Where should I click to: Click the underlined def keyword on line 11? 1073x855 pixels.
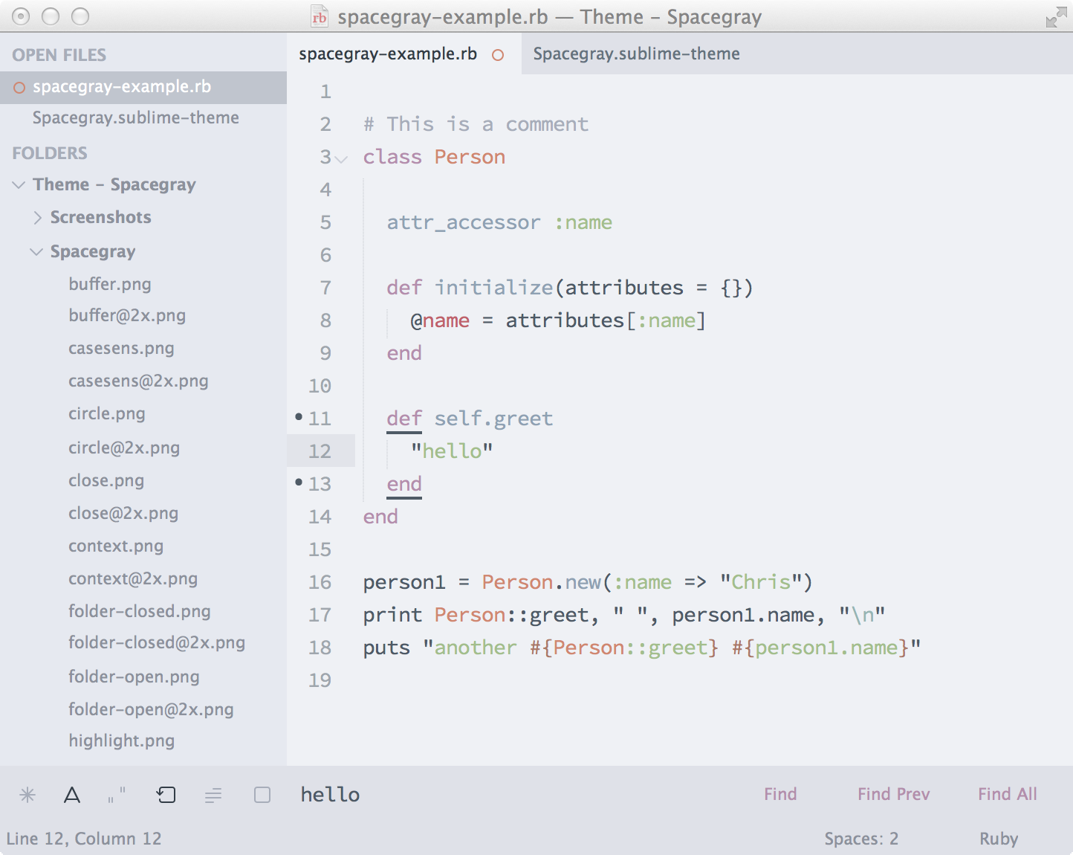coord(404,419)
